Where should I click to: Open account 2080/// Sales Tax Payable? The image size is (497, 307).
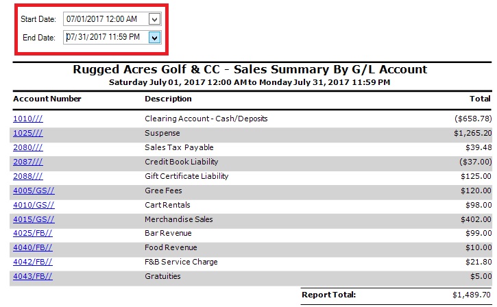click(27, 147)
